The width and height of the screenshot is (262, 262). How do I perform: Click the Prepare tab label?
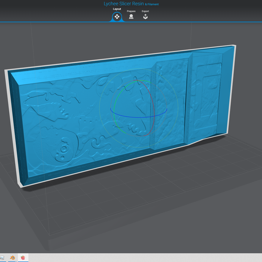131,11
